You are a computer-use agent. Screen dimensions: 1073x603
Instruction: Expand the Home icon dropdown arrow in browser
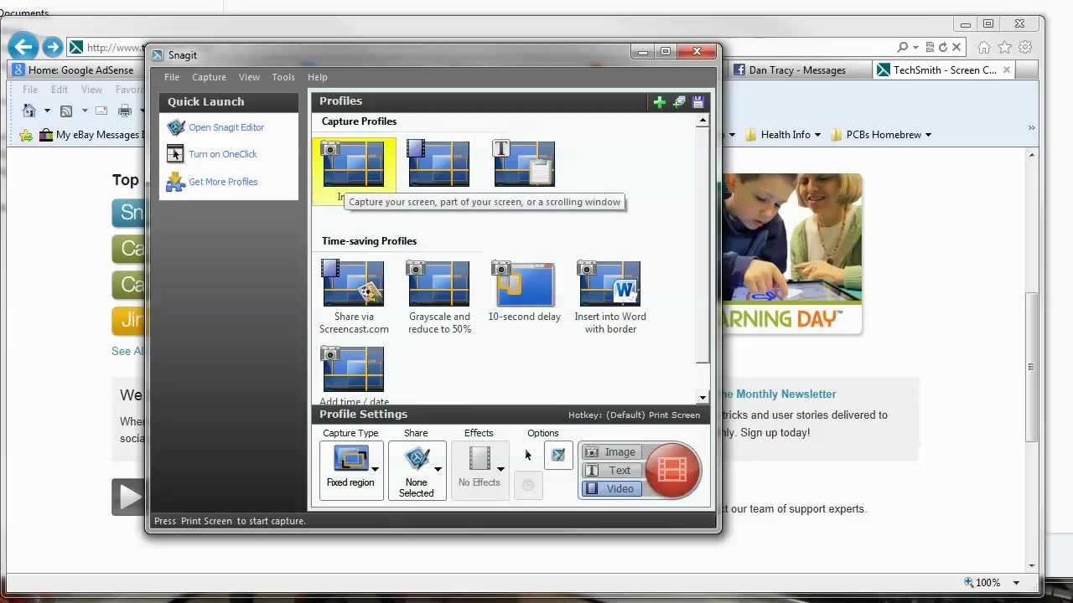pyautogui.click(x=47, y=111)
